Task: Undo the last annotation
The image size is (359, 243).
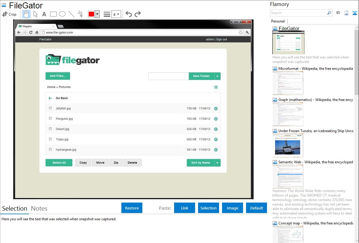Action: tap(129, 14)
